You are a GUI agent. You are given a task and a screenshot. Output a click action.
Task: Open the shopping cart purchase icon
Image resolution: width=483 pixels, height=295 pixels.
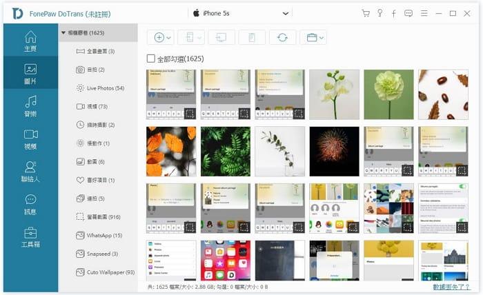pyautogui.click(x=366, y=13)
